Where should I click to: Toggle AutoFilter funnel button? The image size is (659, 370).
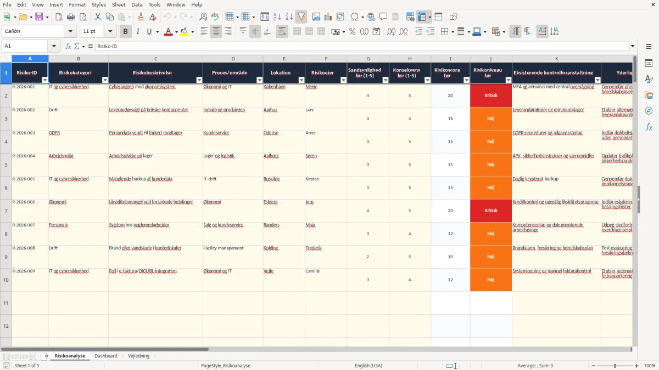[301, 17]
